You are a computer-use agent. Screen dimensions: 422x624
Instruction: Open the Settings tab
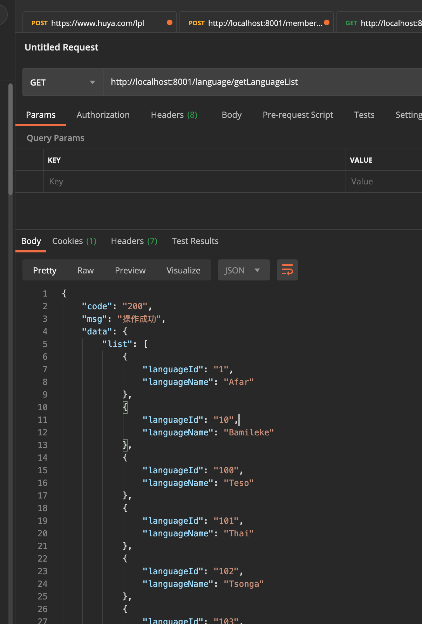coord(409,115)
